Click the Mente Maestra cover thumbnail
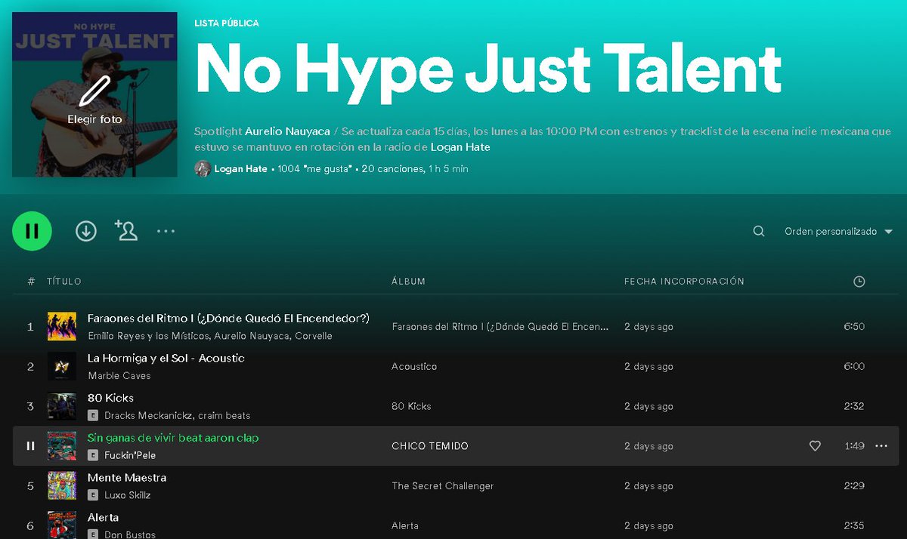Viewport: 907px width, 539px height. 62,486
